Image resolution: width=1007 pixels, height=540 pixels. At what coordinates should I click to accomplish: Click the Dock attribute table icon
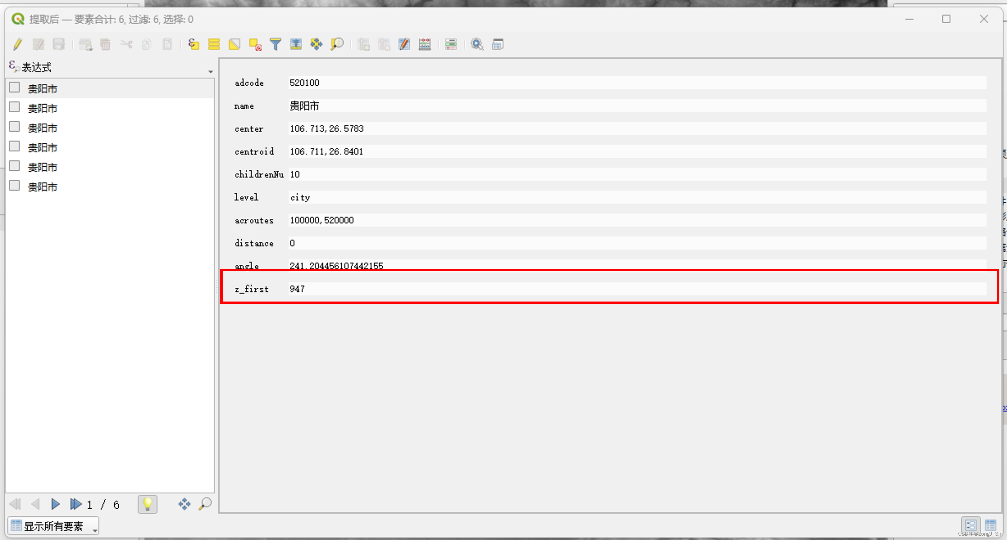pos(498,44)
